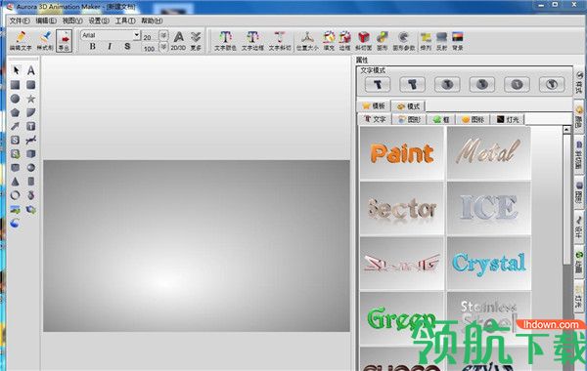
Task: Select the arrow pointer tool
Action: tap(16, 70)
